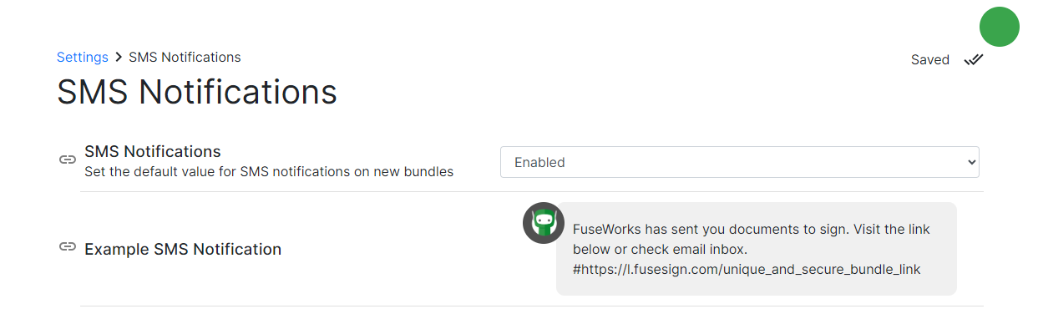
Task: Click the default value description text
Action: pyautogui.click(x=269, y=172)
